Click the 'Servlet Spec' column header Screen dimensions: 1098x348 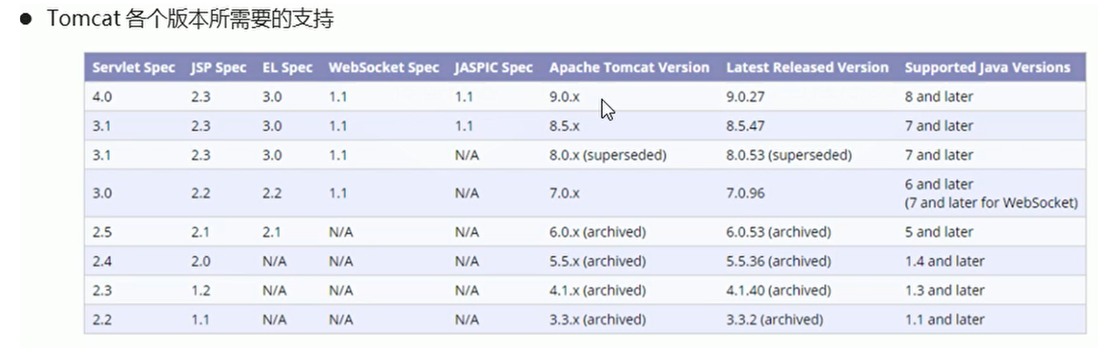click(x=133, y=68)
